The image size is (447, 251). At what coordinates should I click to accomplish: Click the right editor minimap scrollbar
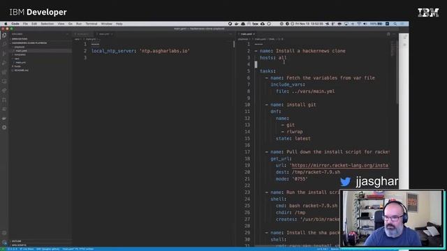[397, 72]
